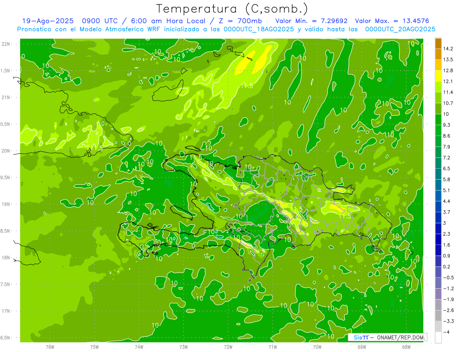This screenshot has width=456, height=352.
Task: Select the date text "19-Ago-2025"
Action: click(47, 21)
